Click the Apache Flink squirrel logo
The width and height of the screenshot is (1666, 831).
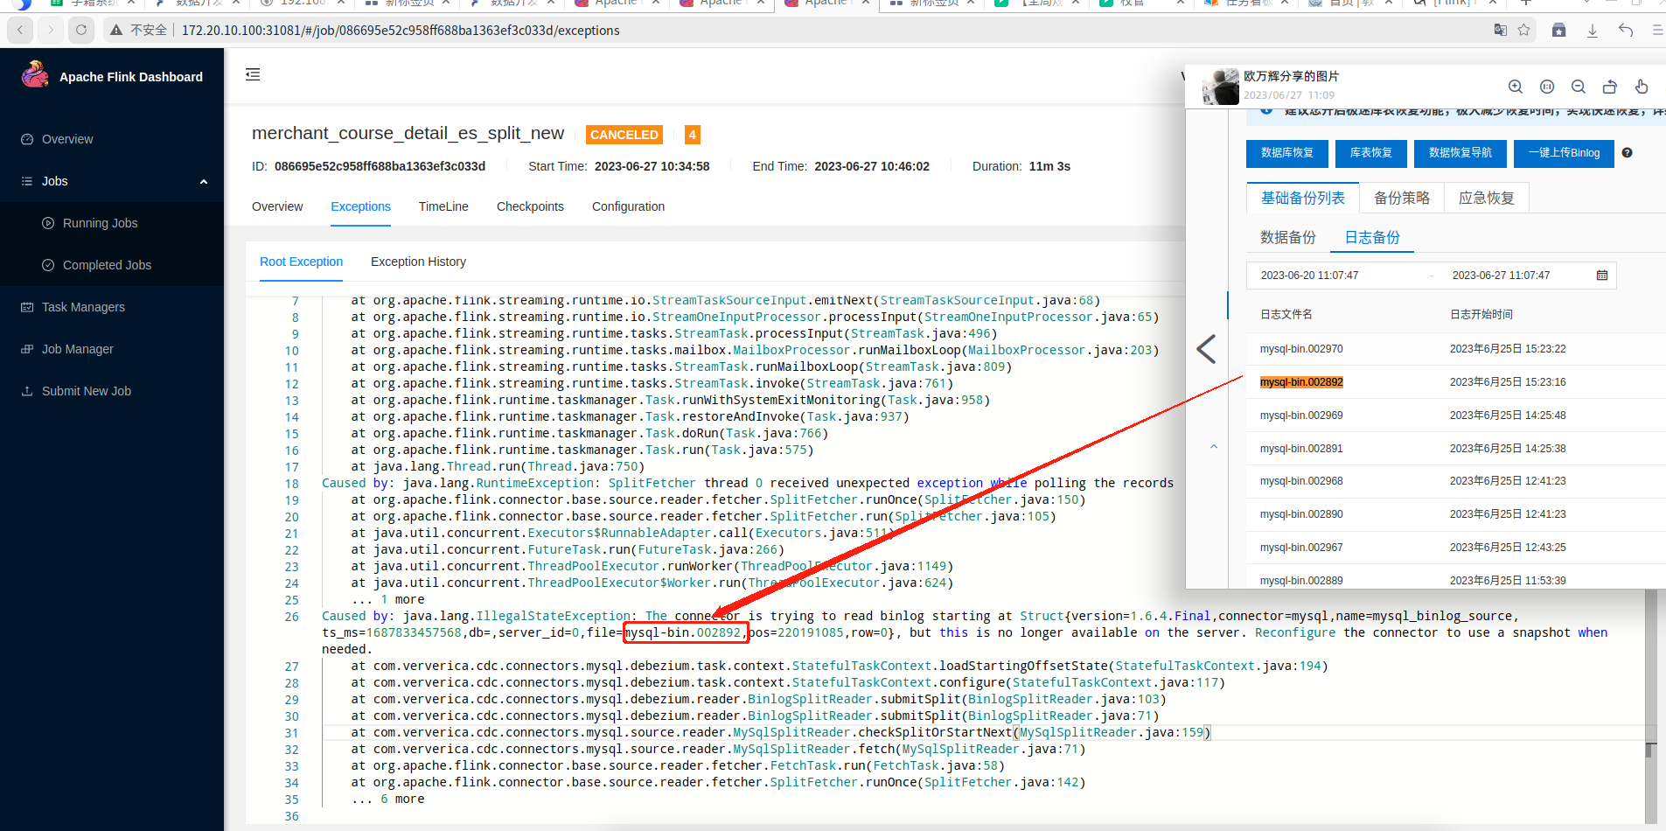(35, 75)
